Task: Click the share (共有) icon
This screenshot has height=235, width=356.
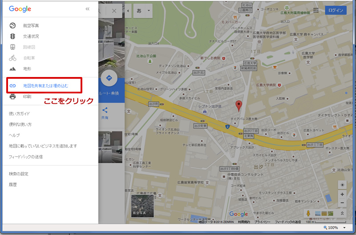Action: coord(105,110)
